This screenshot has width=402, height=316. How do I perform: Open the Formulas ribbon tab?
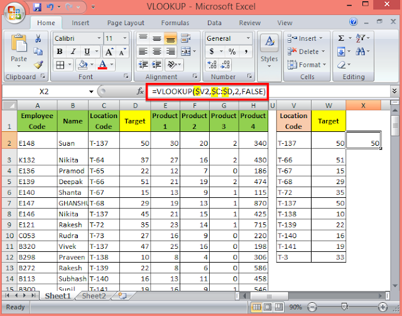point(175,23)
